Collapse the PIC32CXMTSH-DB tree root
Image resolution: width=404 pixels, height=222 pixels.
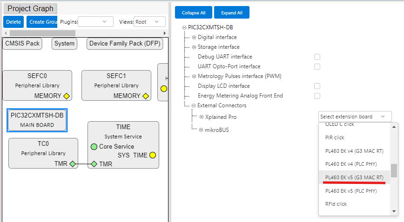point(184,27)
